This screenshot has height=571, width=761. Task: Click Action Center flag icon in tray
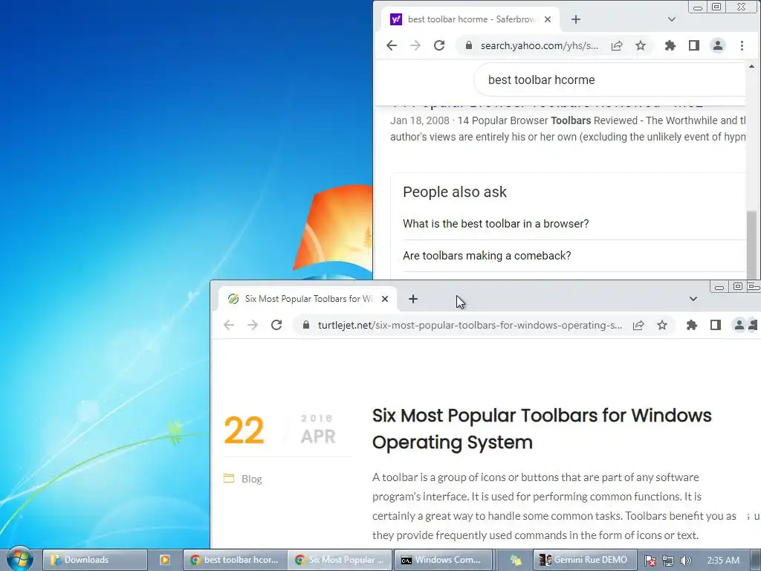650,561
